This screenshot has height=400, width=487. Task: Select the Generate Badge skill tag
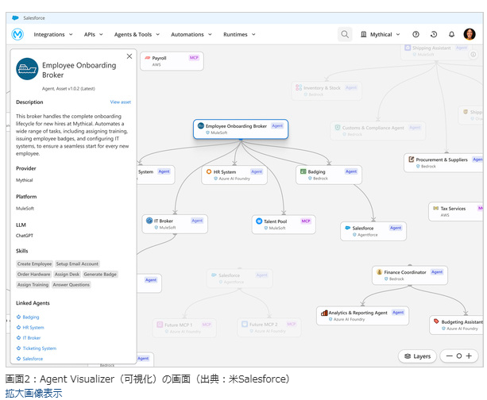click(x=100, y=275)
